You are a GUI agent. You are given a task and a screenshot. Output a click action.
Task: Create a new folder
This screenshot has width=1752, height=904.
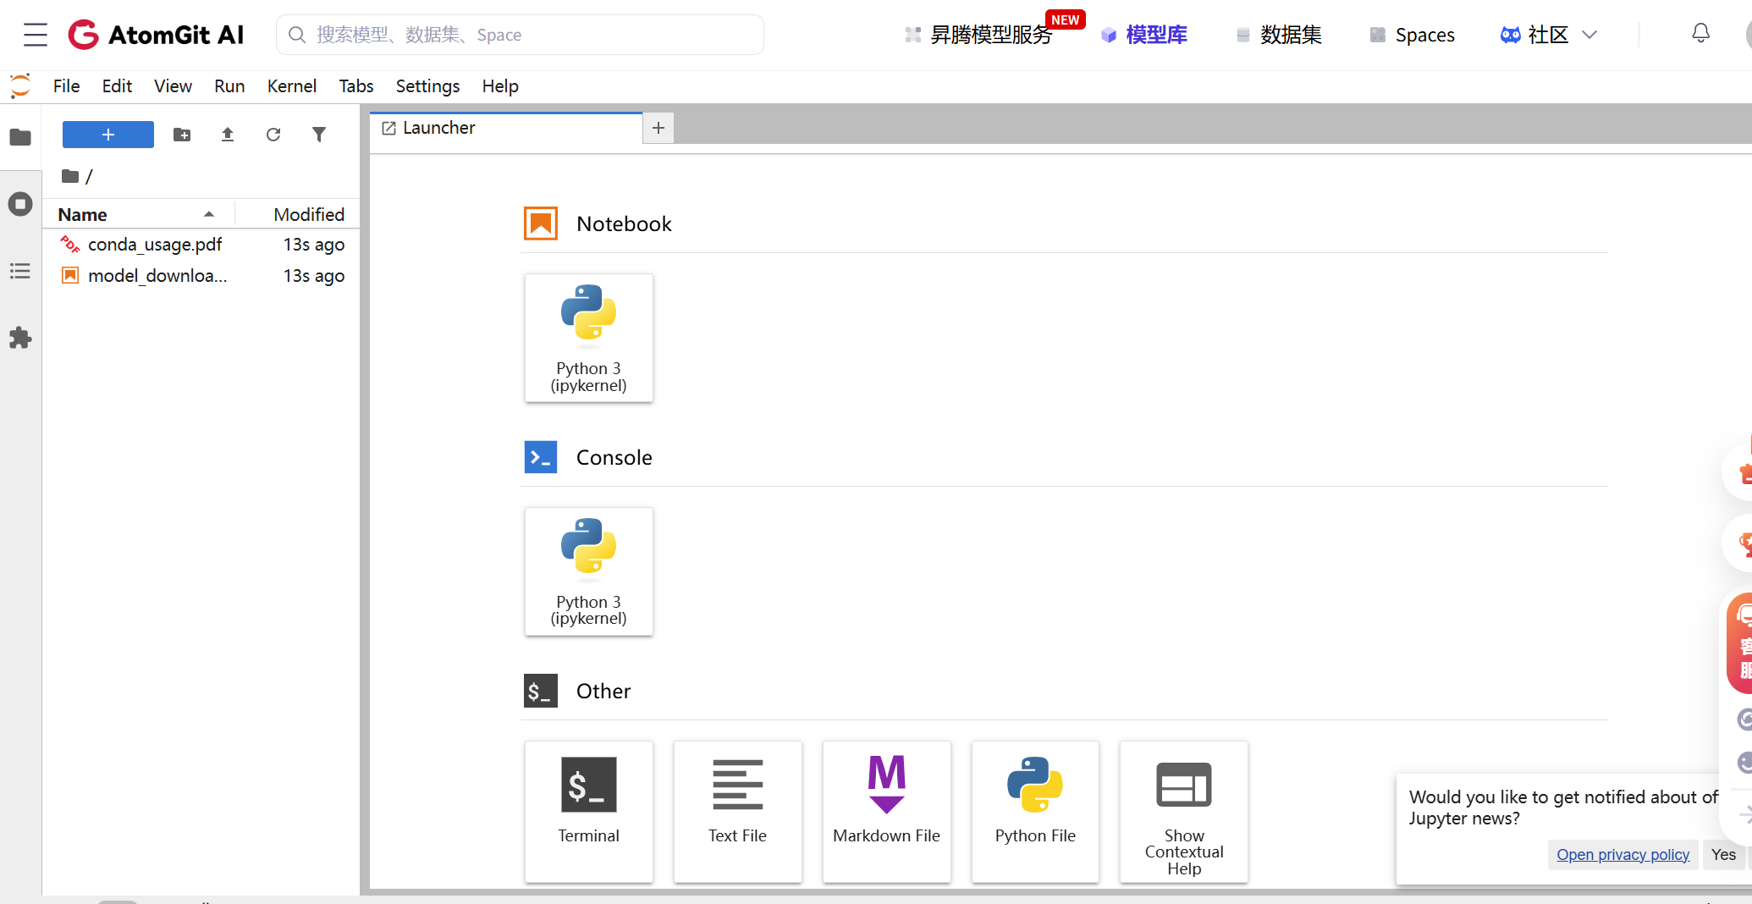pos(182,135)
